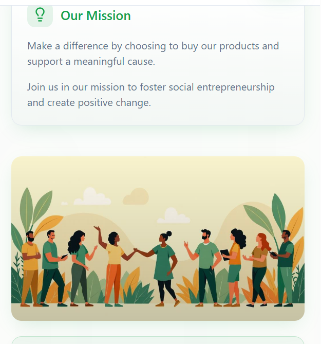Viewport: 321px width, 344px height.
Task: Click the lightbulb icon beside Our Mission
Action: pyautogui.click(x=40, y=15)
